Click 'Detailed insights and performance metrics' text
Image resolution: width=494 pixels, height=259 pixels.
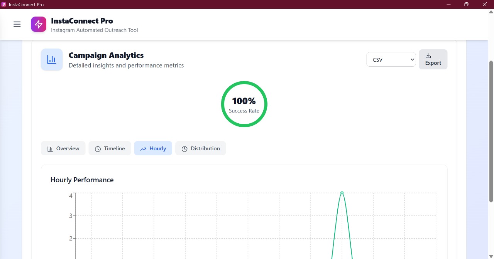126,65
